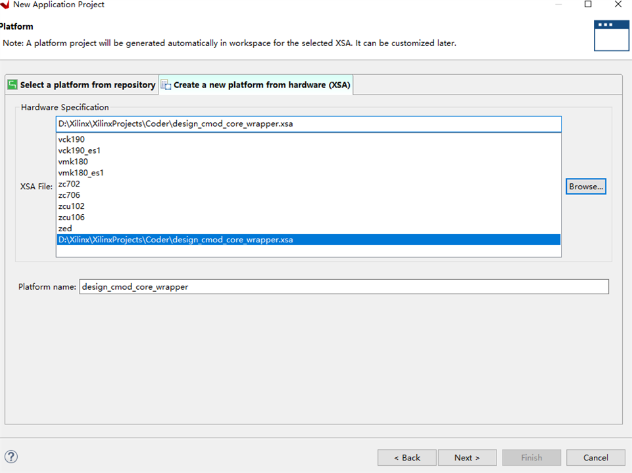632x473 pixels.
Task: Pick zc702 from the dropdown list
Action: coord(69,184)
